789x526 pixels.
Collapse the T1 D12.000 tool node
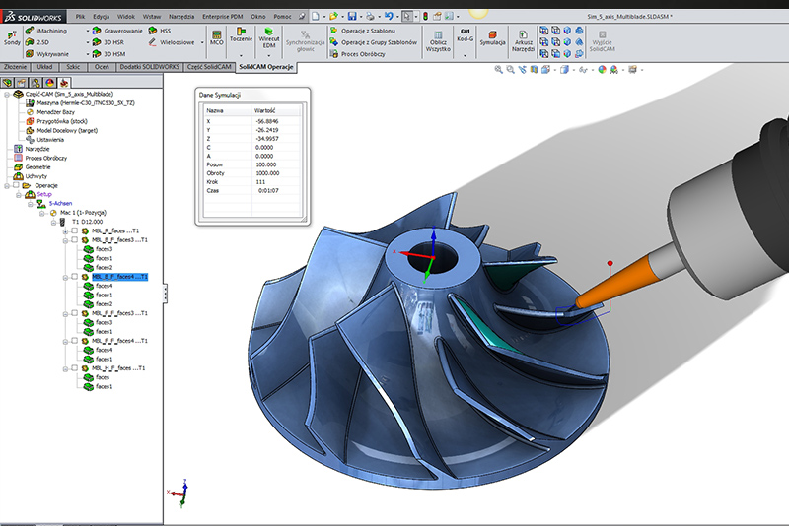click(x=53, y=222)
